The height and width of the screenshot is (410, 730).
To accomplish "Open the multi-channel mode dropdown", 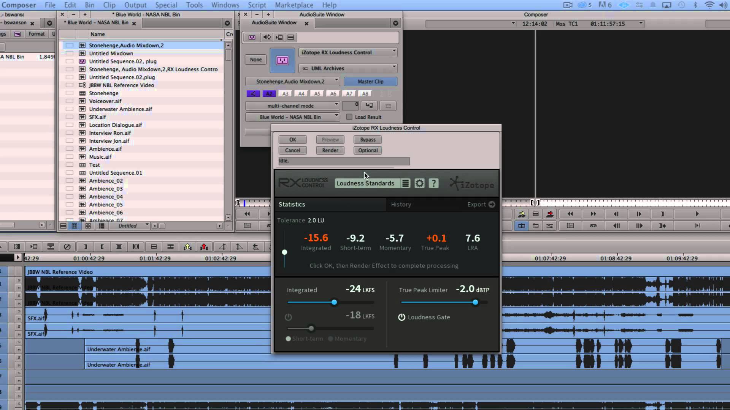I will click(x=292, y=106).
